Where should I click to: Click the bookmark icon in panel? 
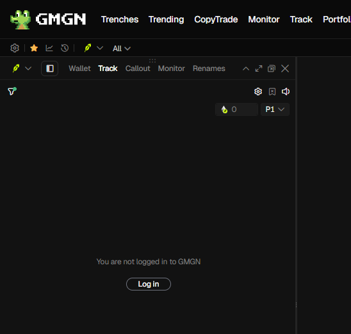point(272,91)
